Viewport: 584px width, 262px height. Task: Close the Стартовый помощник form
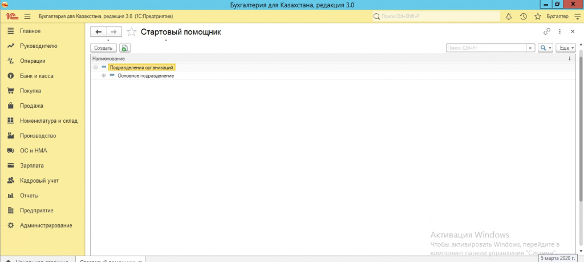click(573, 31)
